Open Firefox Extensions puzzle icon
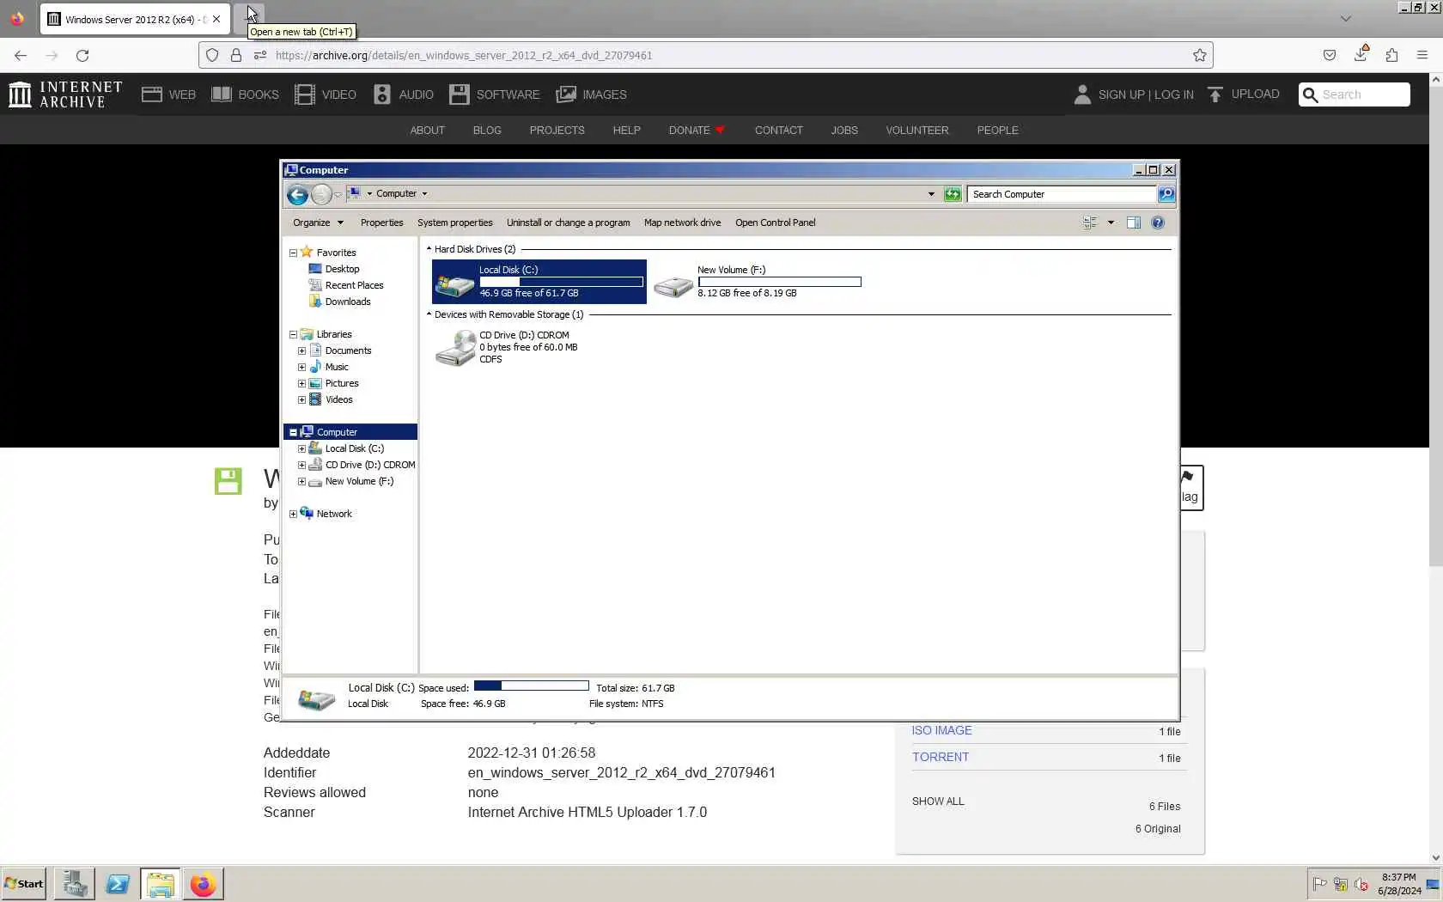This screenshot has height=902, width=1443. coord(1391,55)
